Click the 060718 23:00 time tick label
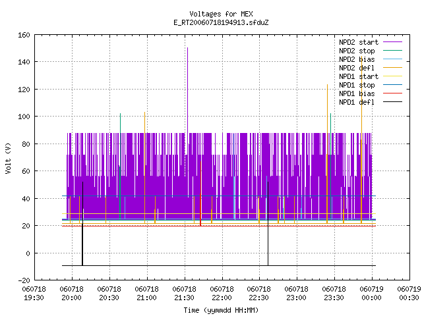Viewport: 422px width, 316px height. [x=296, y=294]
